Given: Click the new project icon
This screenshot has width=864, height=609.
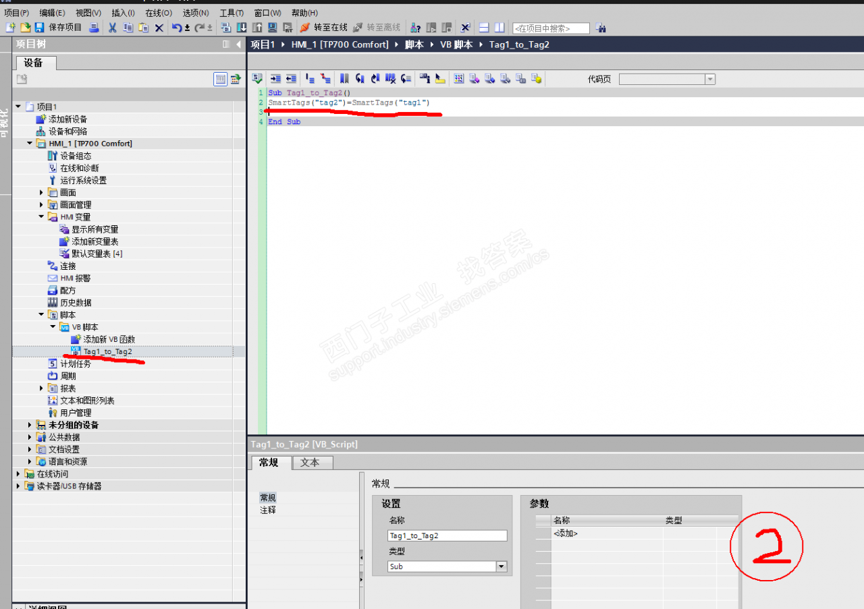Looking at the screenshot, I should (10, 28).
